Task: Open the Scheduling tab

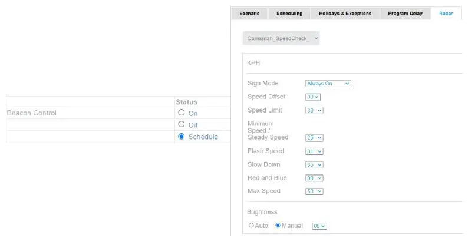Action: 289,14
